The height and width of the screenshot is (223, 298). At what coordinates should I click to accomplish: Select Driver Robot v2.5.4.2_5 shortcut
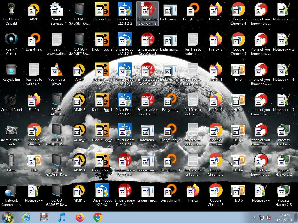(125, 104)
